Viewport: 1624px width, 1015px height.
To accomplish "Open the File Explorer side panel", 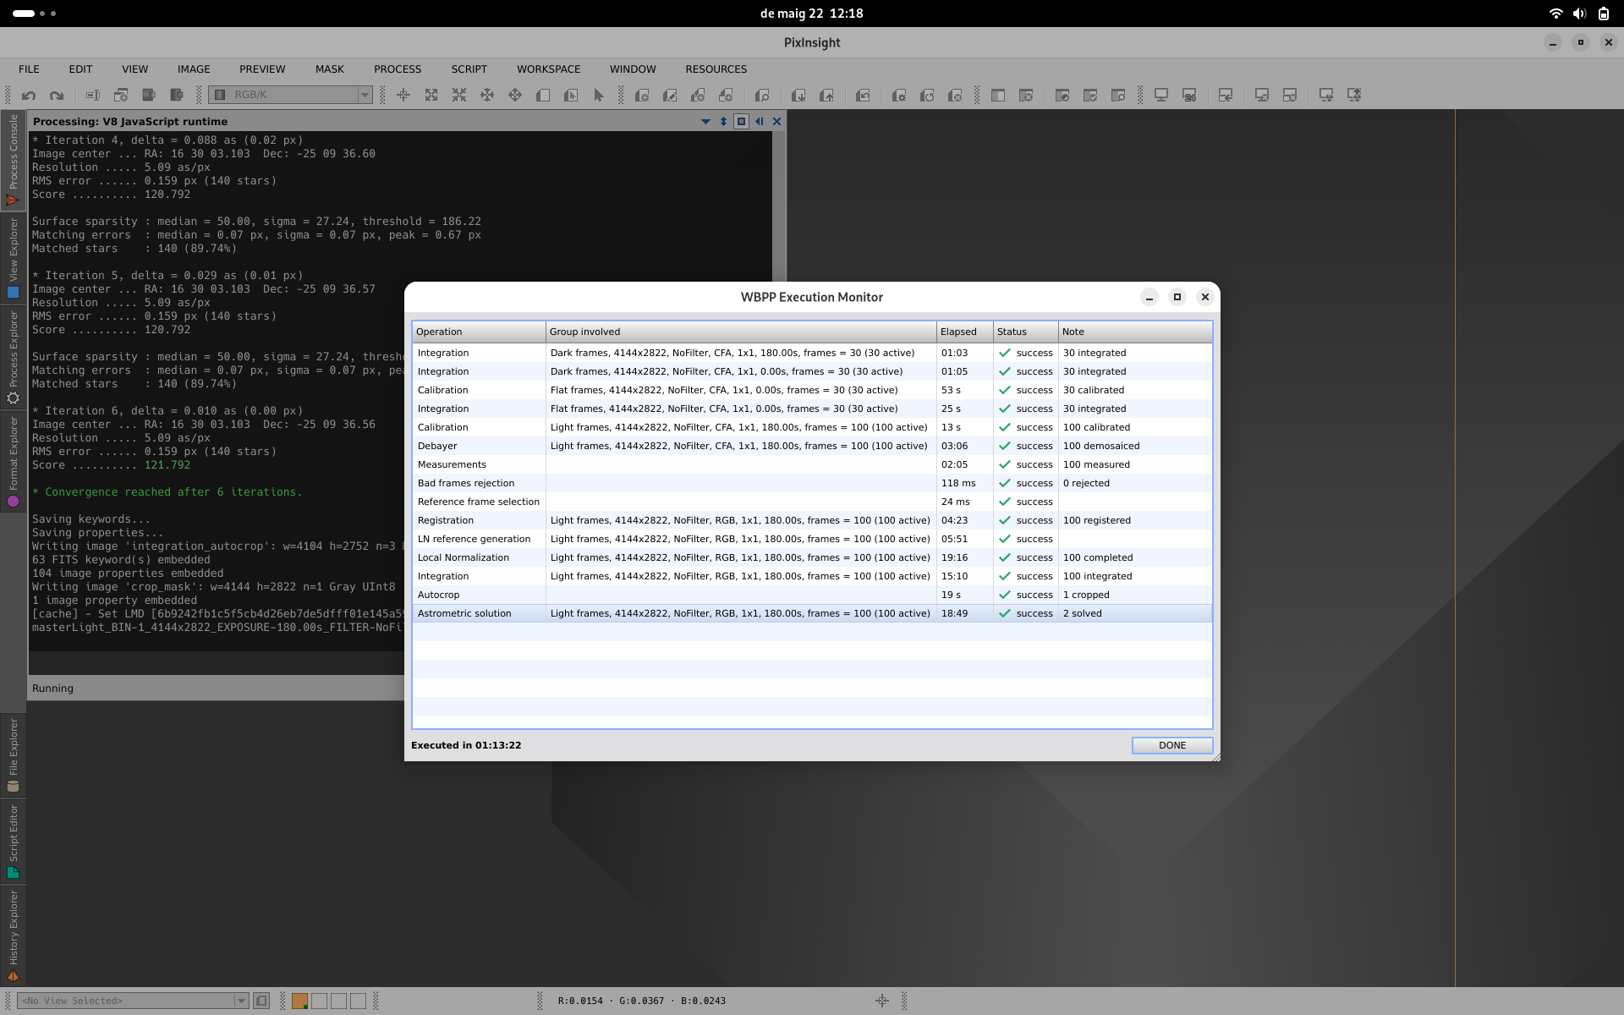I will click(x=13, y=754).
